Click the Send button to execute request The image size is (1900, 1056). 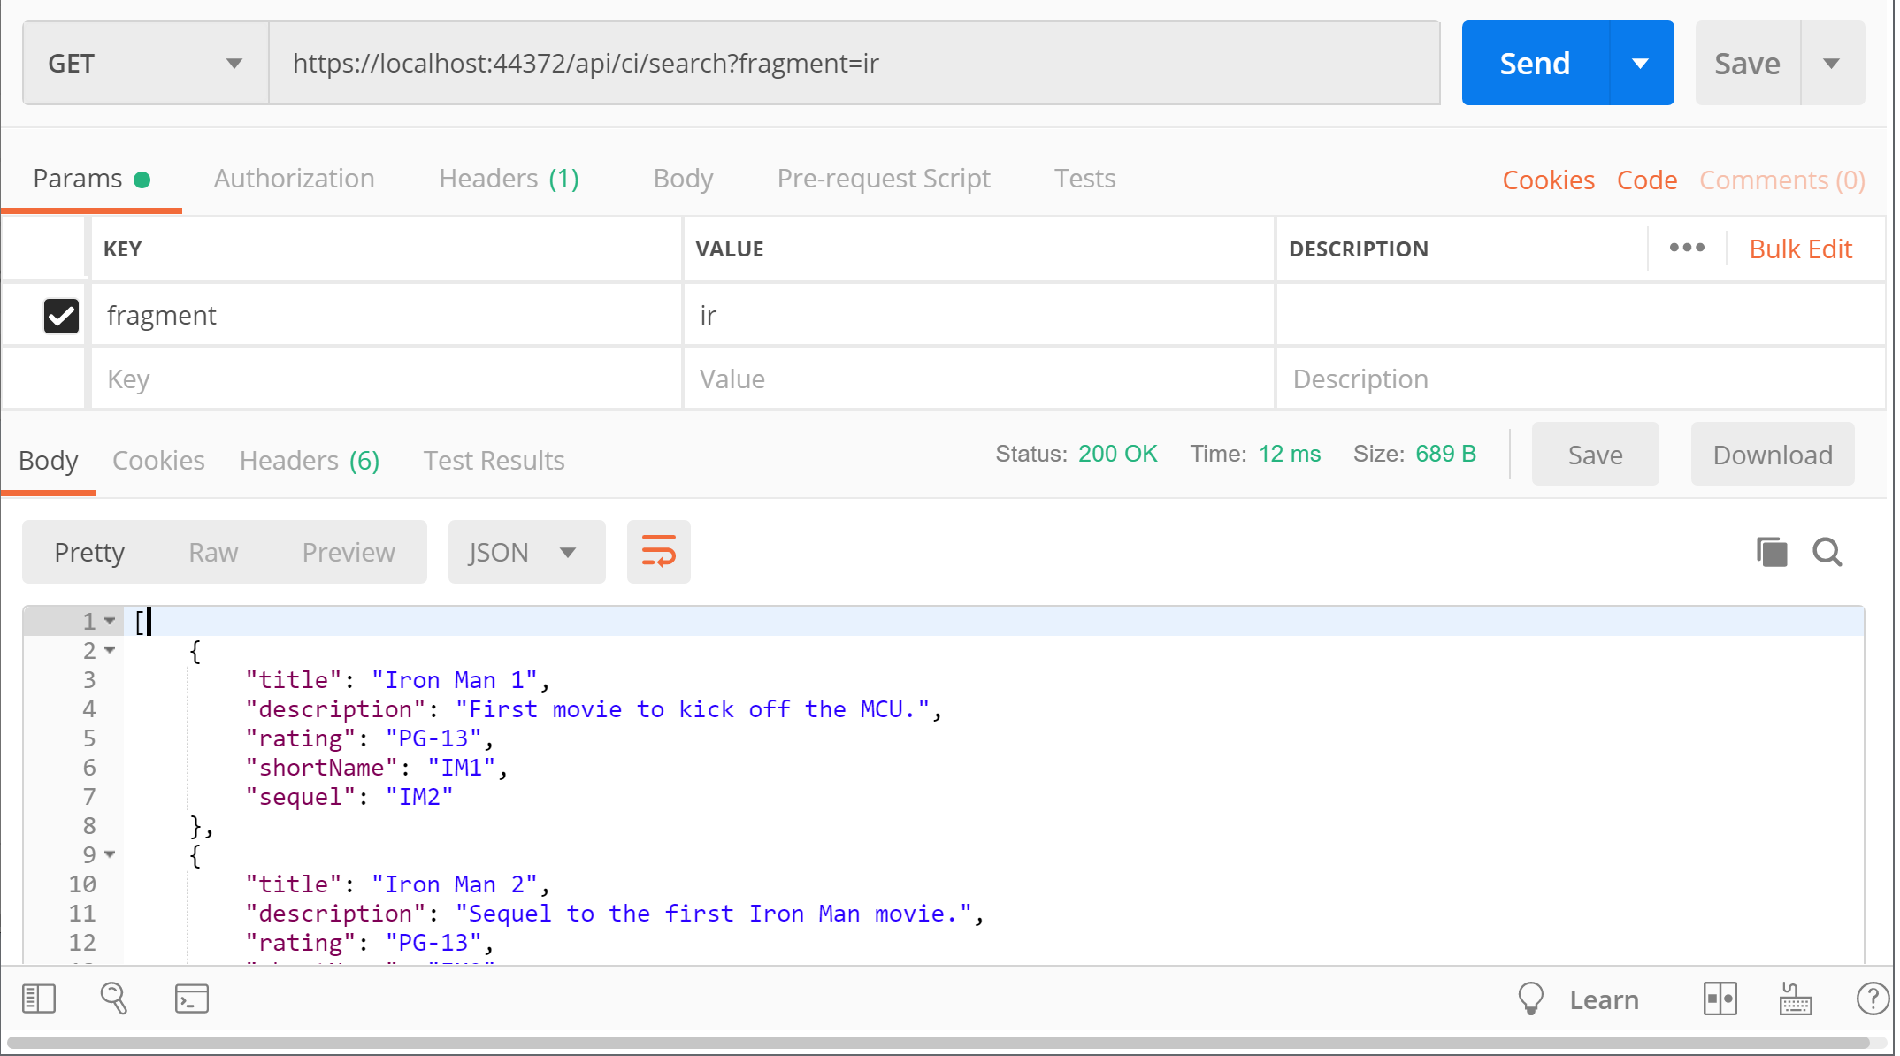point(1536,61)
